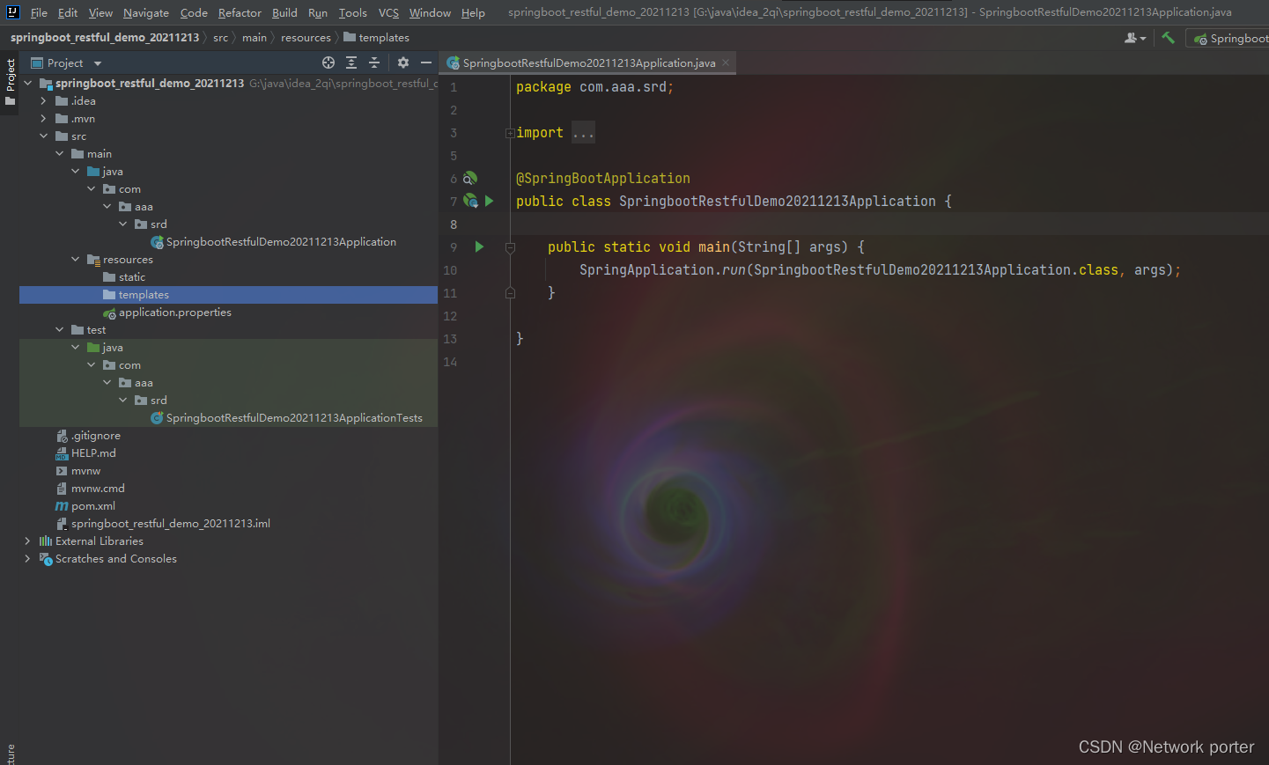
Task: Click the Collapse All icon in Project panel
Action: [374, 63]
